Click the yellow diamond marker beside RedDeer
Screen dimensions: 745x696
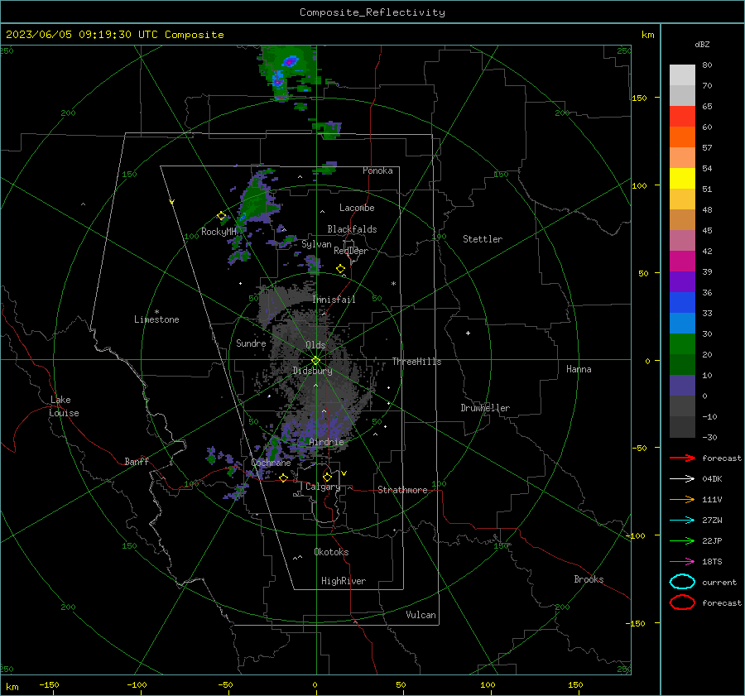tap(341, 269)
